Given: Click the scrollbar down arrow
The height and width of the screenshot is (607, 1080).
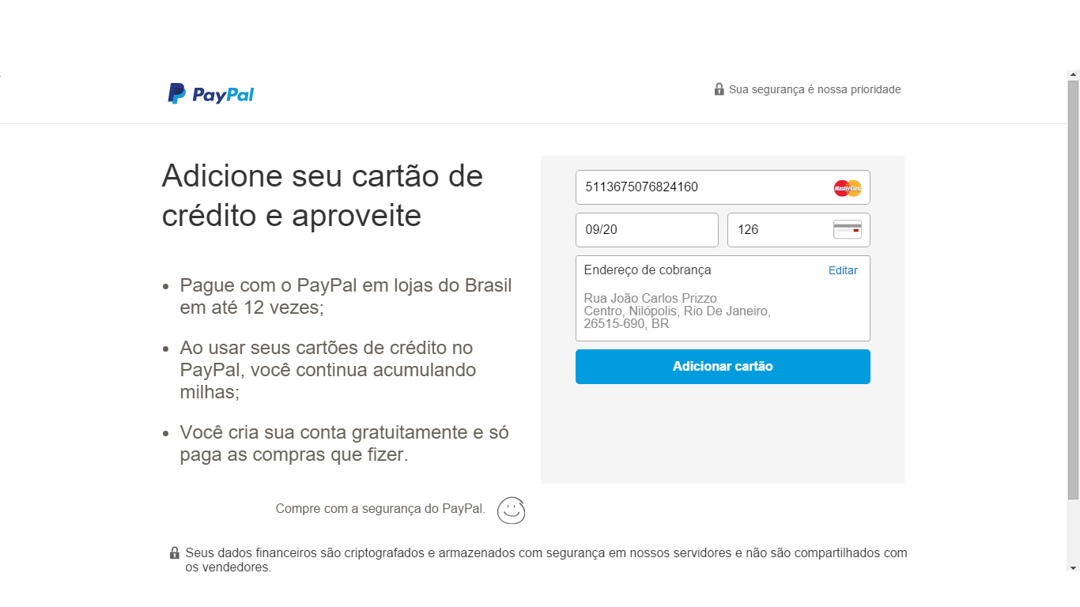Looking at the screenshot, I should pyautogui.click(x=1073, y=568).
